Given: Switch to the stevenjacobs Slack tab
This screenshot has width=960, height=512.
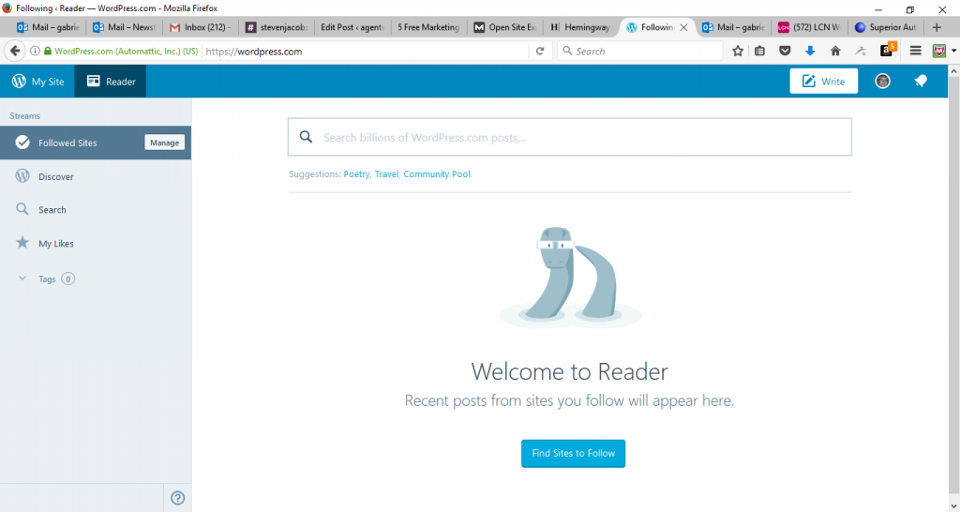Looking at the screenshot, I should click(277, 27).
